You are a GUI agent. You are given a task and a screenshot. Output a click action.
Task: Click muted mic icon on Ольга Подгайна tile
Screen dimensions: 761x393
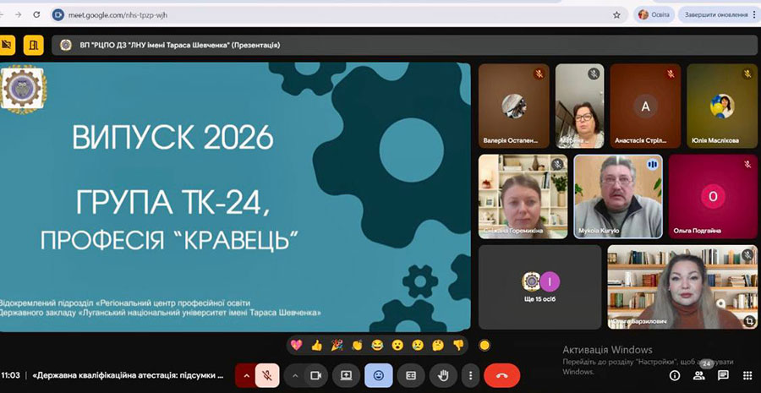coord(747,165)
